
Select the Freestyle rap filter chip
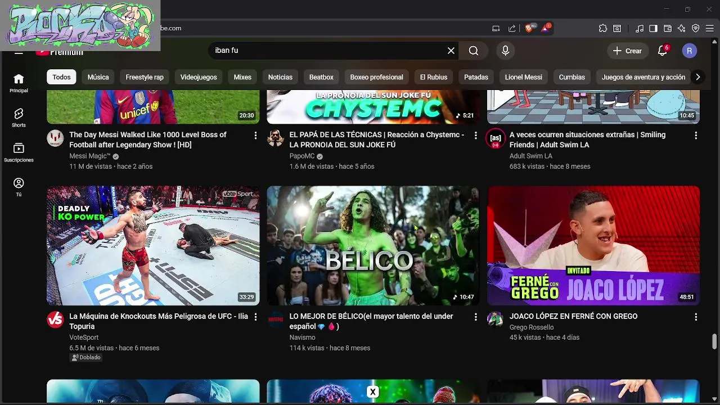coord(145,77)
